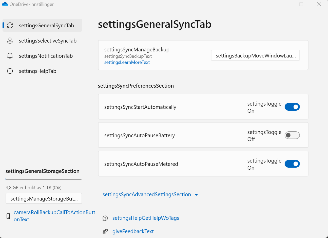Open the settingsSyncAdvancedSettingsSection text link
328x238 pixels.
pos(147,194)
